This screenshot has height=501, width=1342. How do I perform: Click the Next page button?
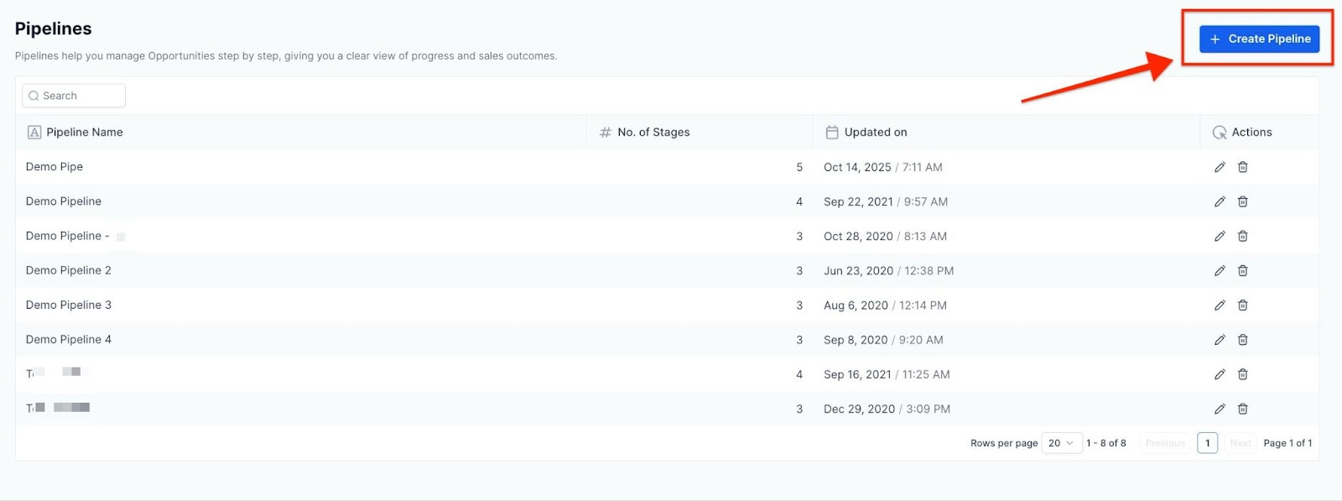click(1240, 443)
